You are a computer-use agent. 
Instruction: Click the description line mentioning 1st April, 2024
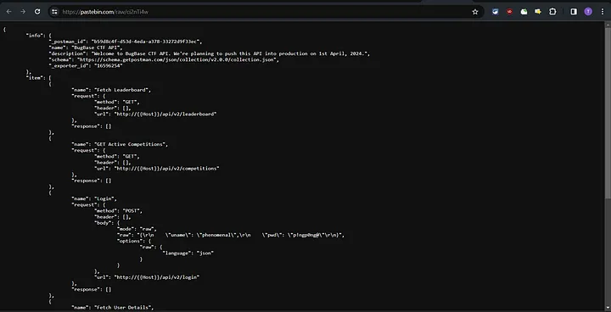click(x=210, y=53)
